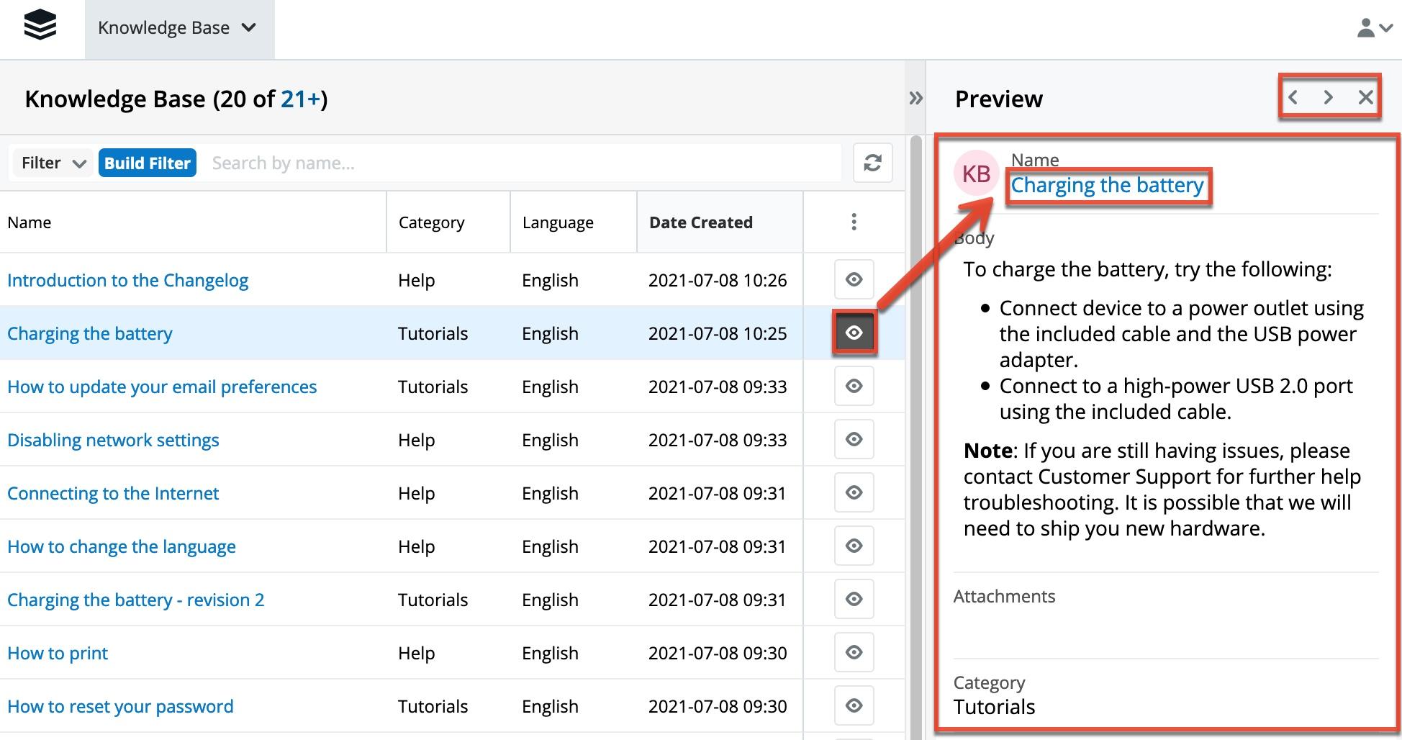
Task: Expand the Filter dropdown
Action: click(53, 163)
